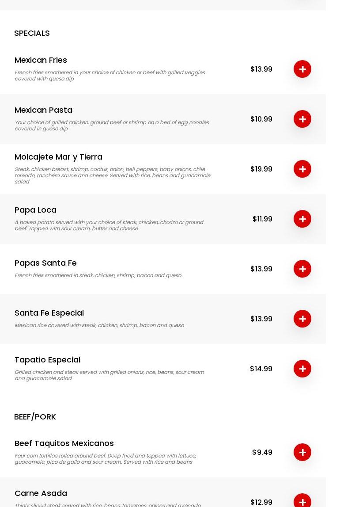
Task: Select the Carne Asada item name
Action: [41, 493]
